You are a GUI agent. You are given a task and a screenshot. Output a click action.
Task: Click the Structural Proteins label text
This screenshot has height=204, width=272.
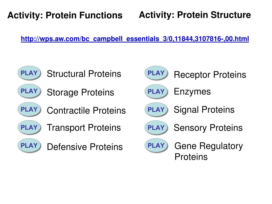click(x=84, y=74)
